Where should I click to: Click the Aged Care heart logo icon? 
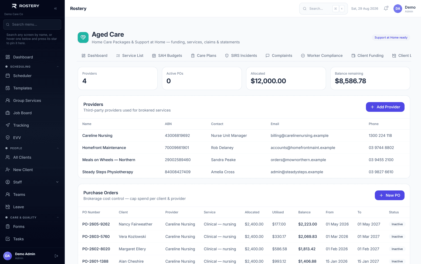[x=83, y=37]
